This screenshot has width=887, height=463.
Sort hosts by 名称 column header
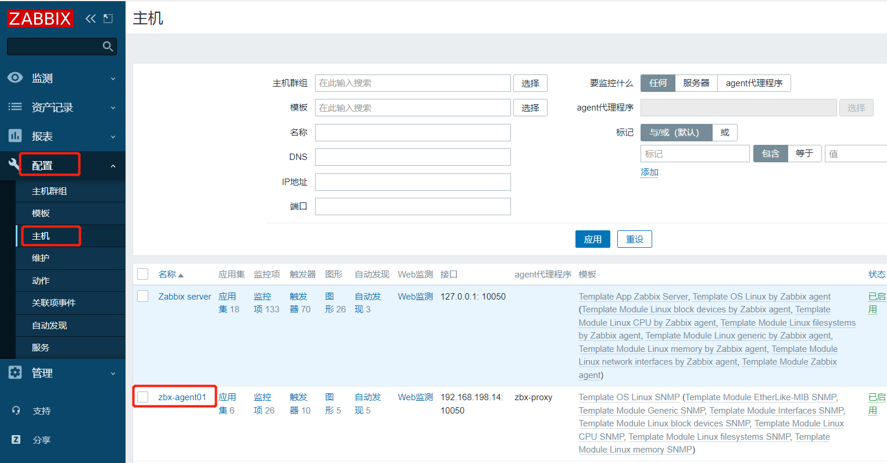click(167, 275)
